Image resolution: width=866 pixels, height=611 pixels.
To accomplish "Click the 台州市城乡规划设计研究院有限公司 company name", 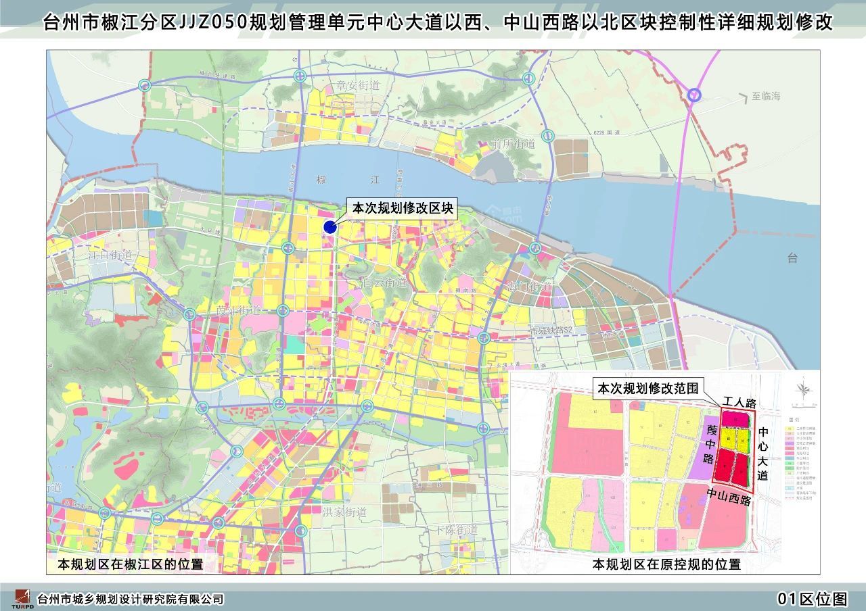I will (x=130, y=599).
